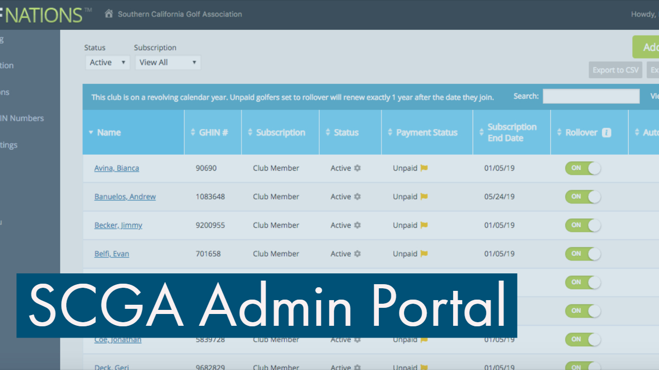Open the Rollover info icon
The width and height of the screenshot is (659, 370).
point(606,133)
